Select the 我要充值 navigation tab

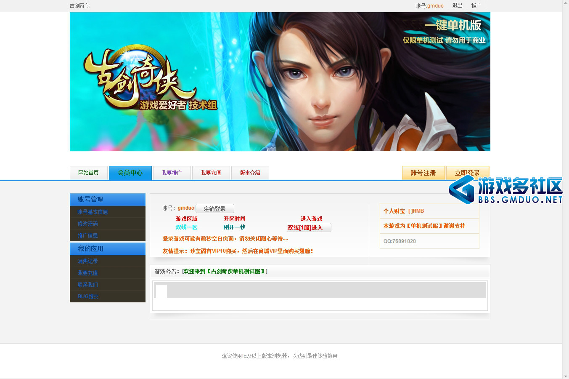[211, 173]
